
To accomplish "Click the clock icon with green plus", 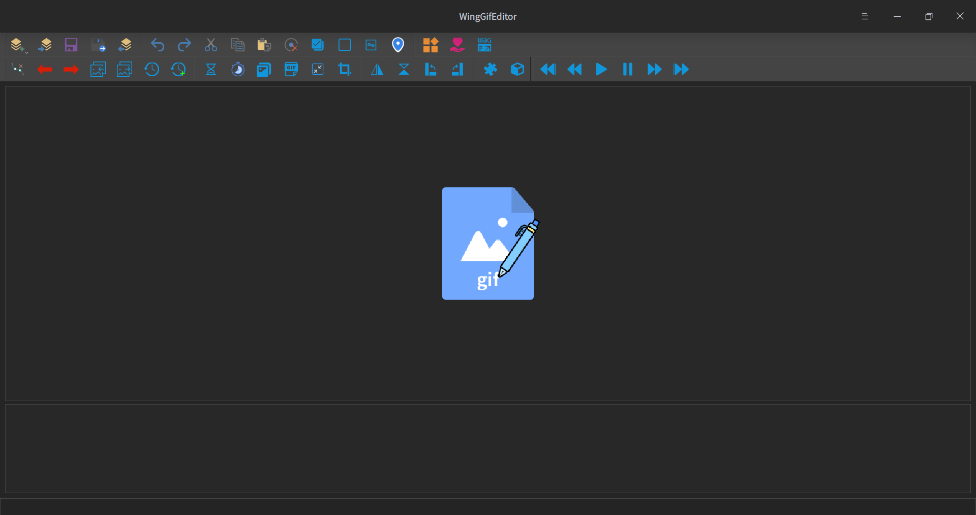I will [x=178, y=69].
